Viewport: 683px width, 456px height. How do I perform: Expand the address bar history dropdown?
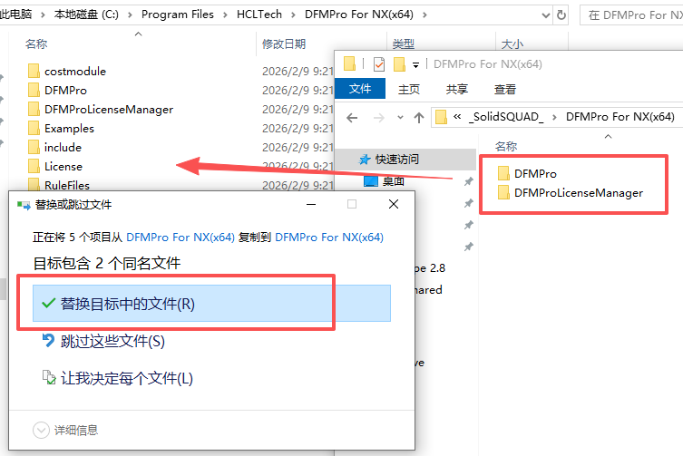point(545,15)
